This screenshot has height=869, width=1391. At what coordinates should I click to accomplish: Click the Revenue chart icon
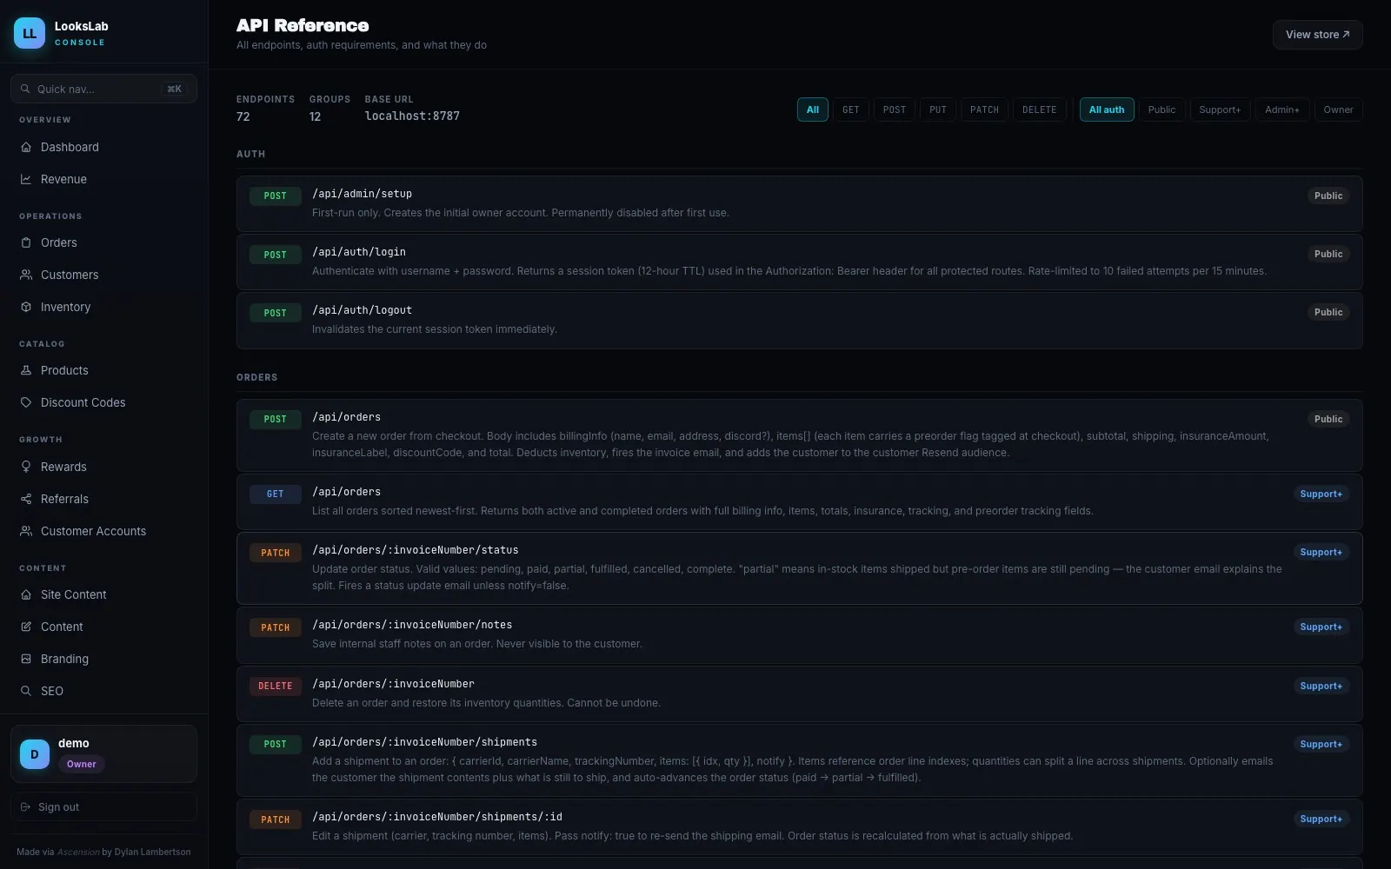click(x=26, y=179)
